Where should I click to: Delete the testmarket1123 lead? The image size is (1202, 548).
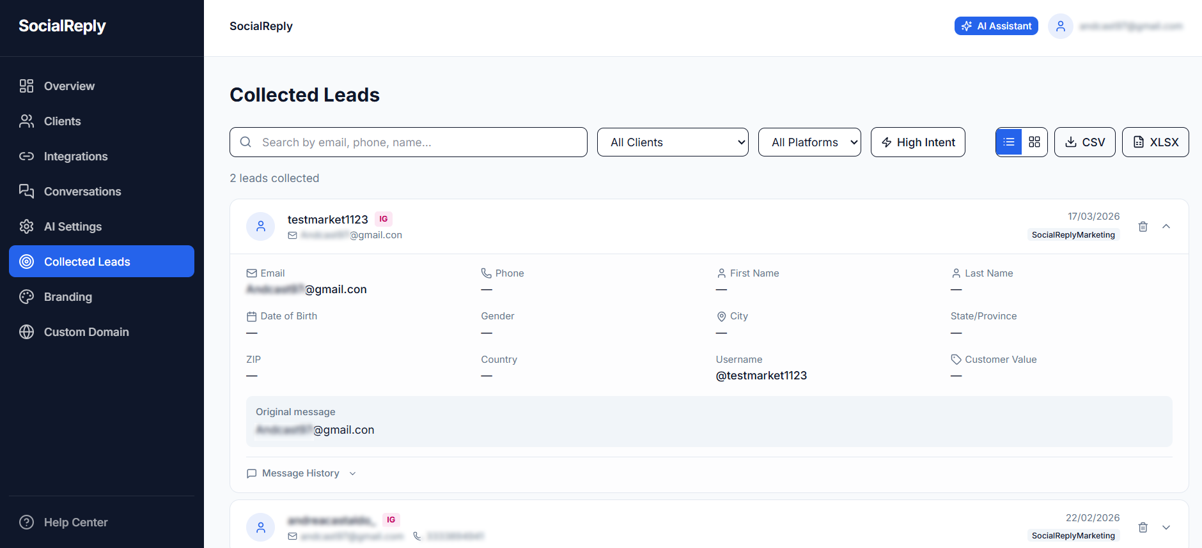tap(1143, 227)
